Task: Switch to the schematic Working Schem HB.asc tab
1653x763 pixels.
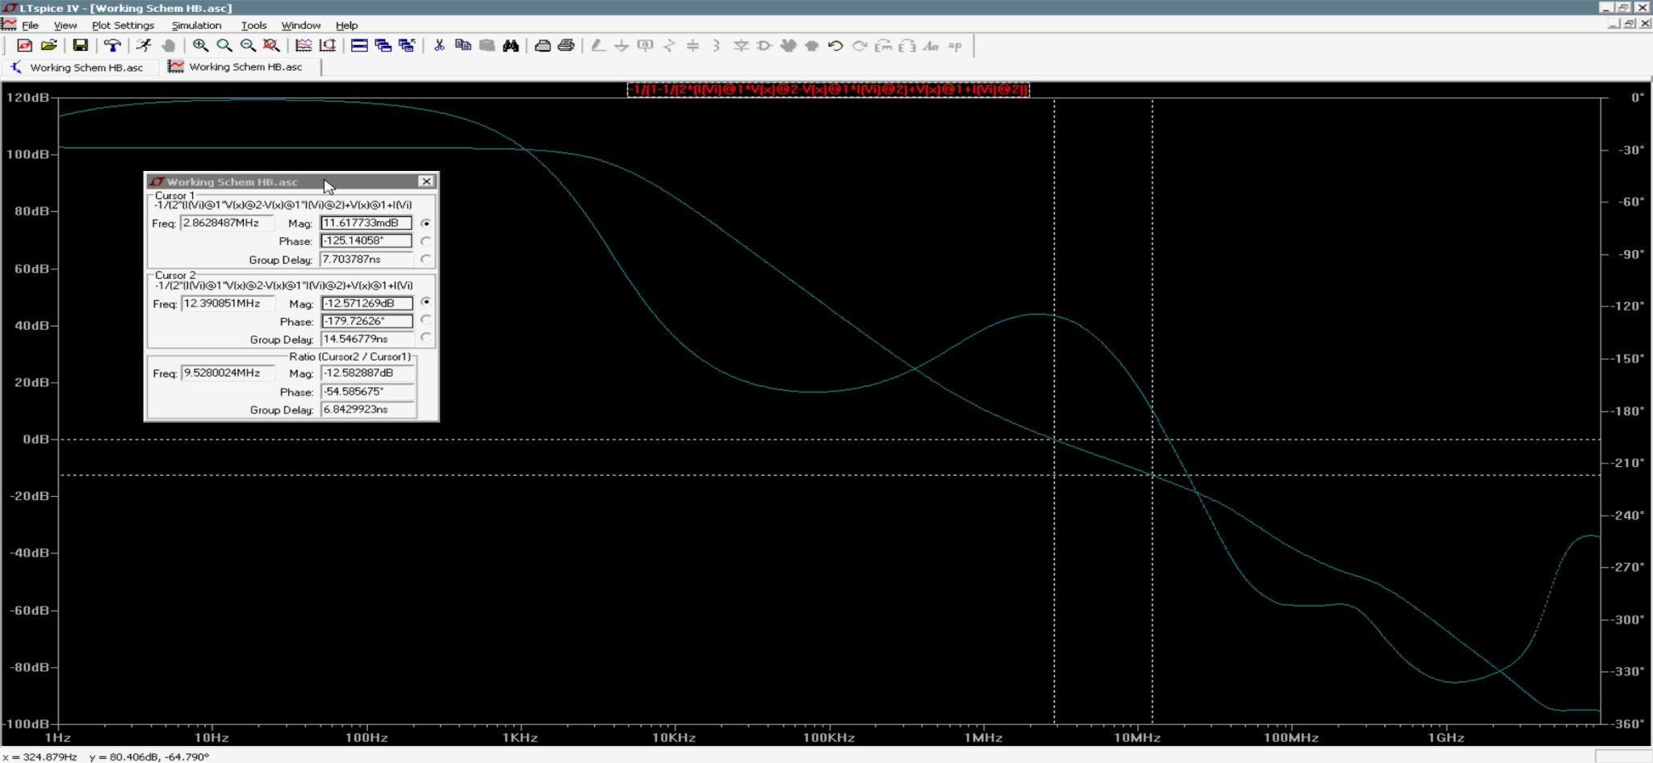Action: coord(78,67)
